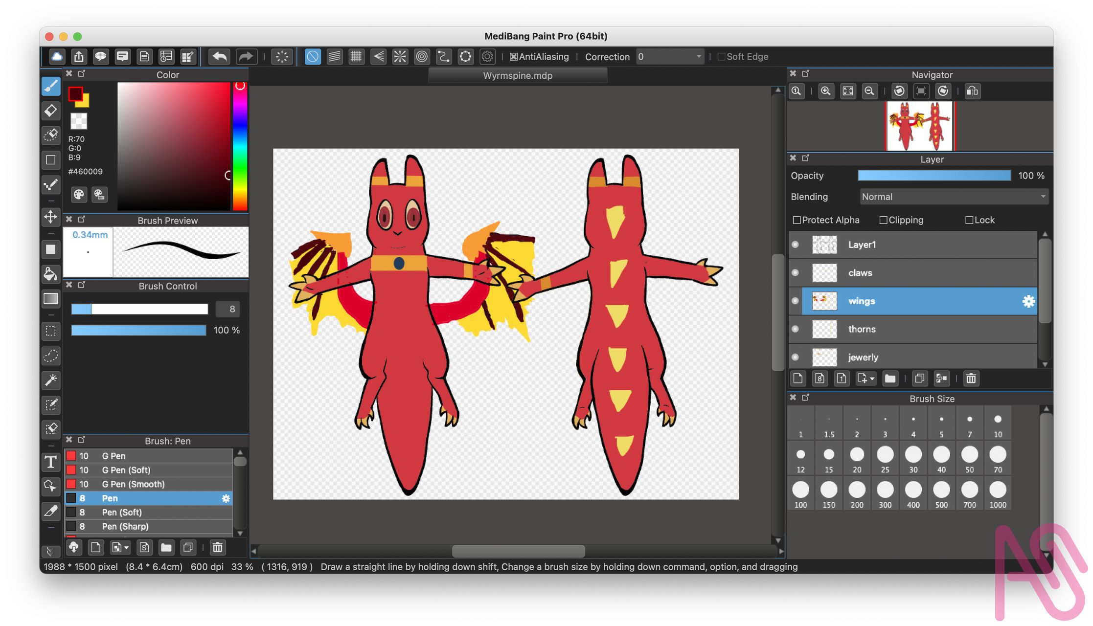Select the Eraser tool in left toolbar
The width and height of the screenshot is (1093, 626).
coord(51,111)
